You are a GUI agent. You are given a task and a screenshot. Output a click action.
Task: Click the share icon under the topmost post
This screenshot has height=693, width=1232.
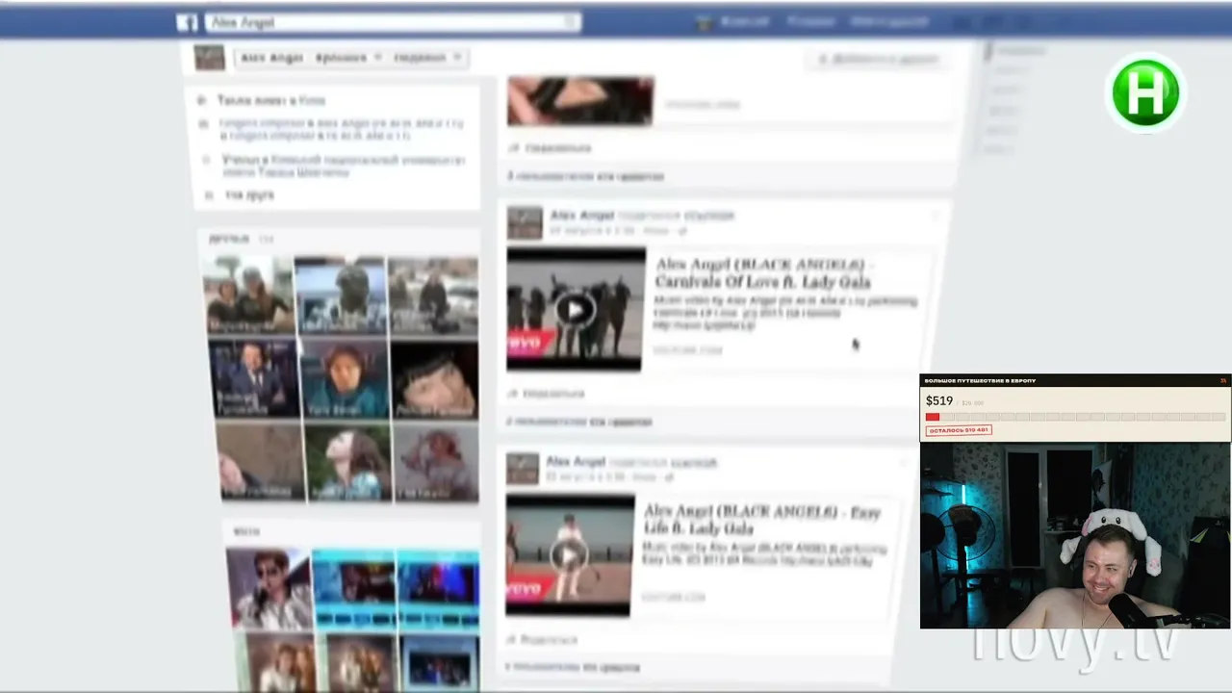point(514,148)
